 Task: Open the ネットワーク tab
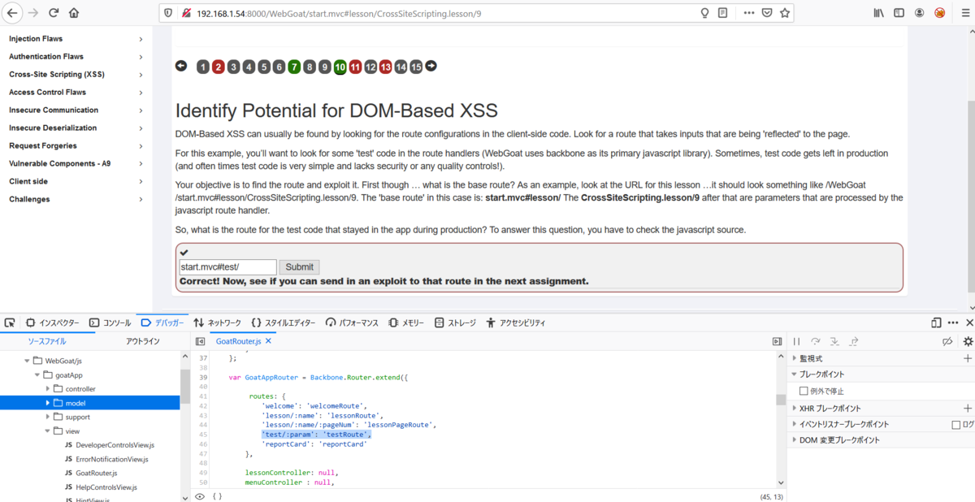(x=218, y=322)
